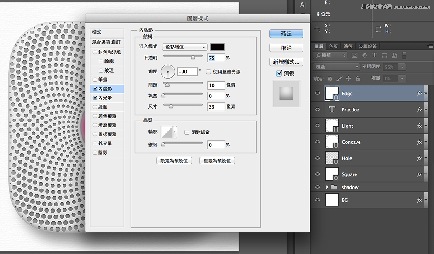434x254 pixels.
Task: Click the 不透明 opacity slider handle
Action: click(193, 57)
